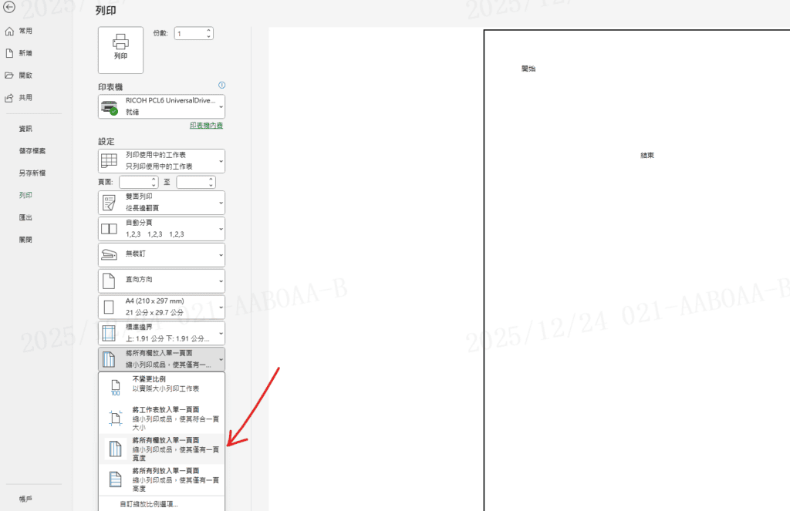Go to 匯出 export in sidebar
This screenshot has width=790, height=511.
pos(25,217)
